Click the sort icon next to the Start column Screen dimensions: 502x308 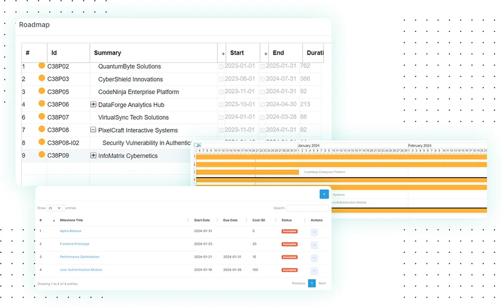[222, 53]
